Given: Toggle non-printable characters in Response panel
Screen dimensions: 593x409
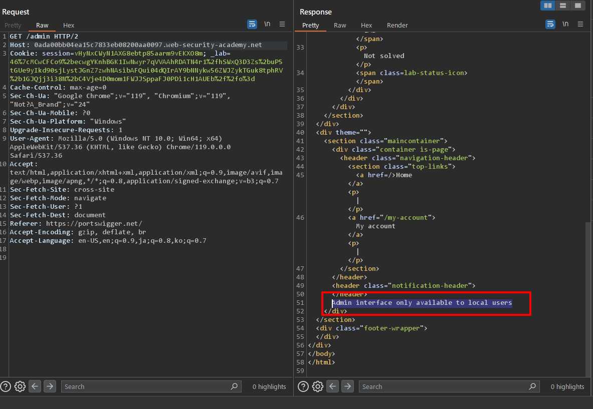Looking at the screenshot, I should tap(565, 24).
